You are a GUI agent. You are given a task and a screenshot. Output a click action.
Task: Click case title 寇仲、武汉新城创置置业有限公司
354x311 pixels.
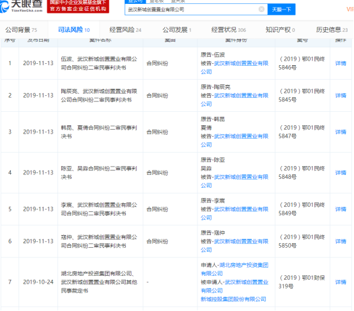[x=99, y=241]
